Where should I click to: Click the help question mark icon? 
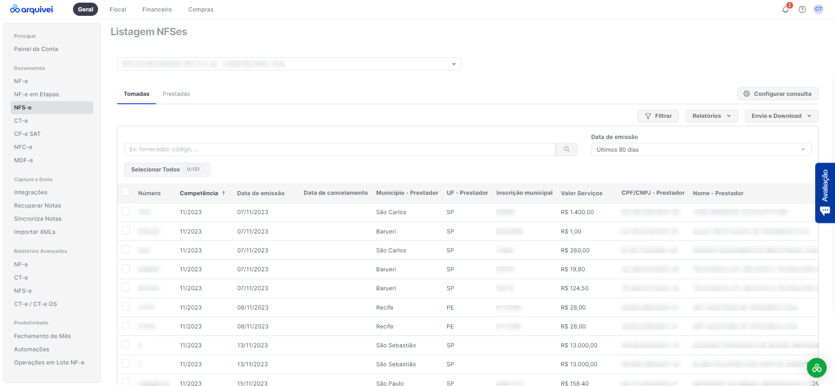tap(802, 9)
